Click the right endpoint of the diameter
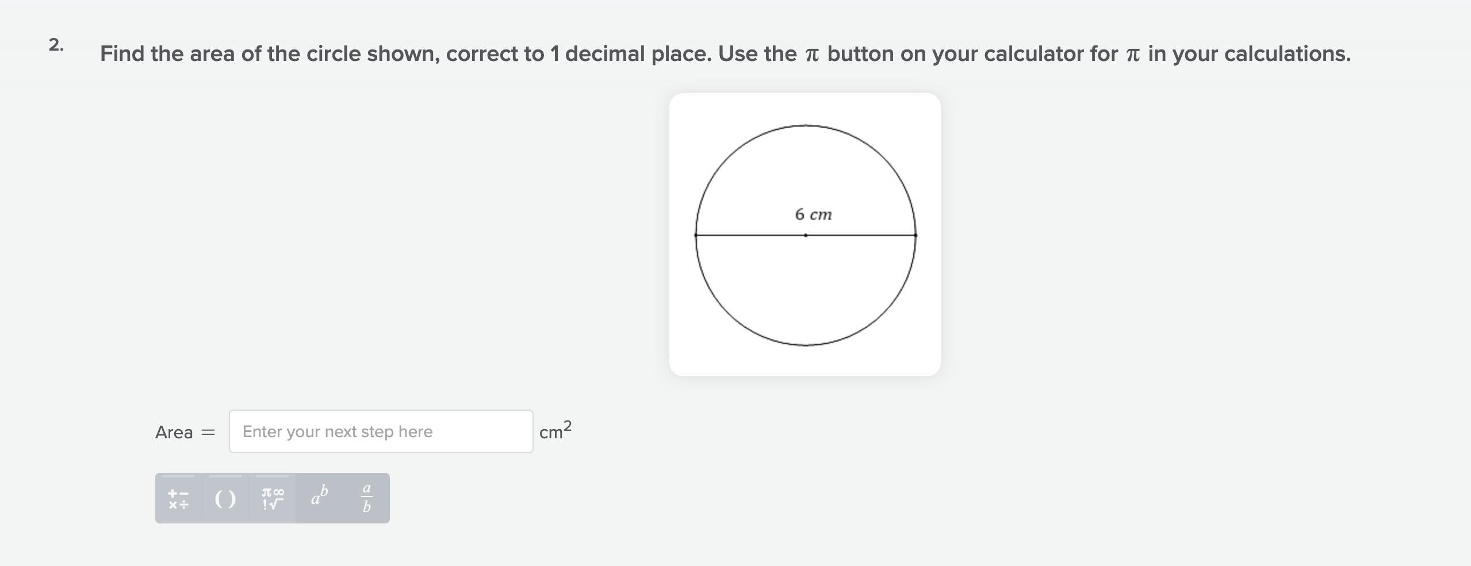 coord(915,235)
